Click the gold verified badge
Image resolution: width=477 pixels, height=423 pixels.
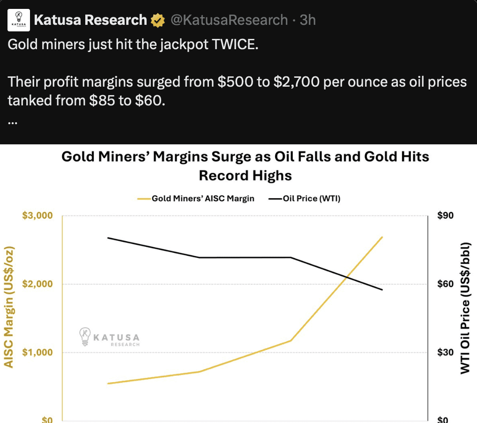click(x=157, y=20)
